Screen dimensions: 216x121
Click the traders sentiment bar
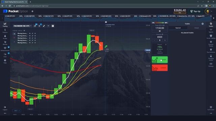click(160, 23)
